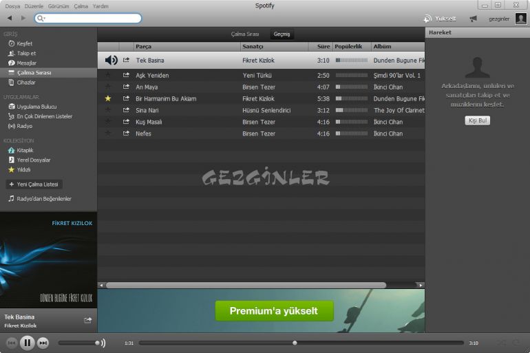Share the track Bir Harmanim Bu Akiam

(x=126, y=98)
